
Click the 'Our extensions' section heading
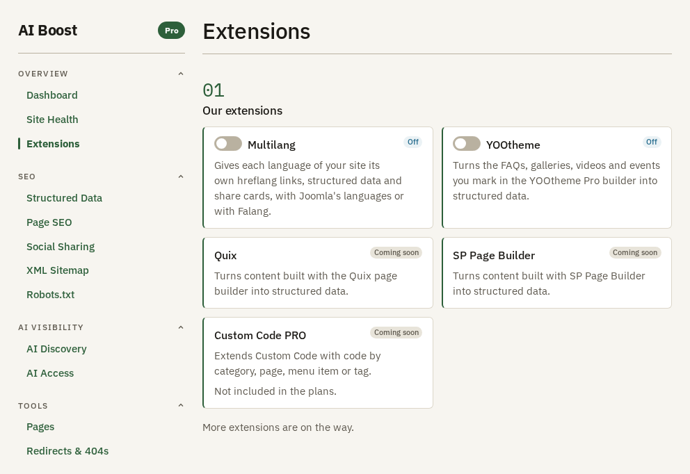(243, 111)
